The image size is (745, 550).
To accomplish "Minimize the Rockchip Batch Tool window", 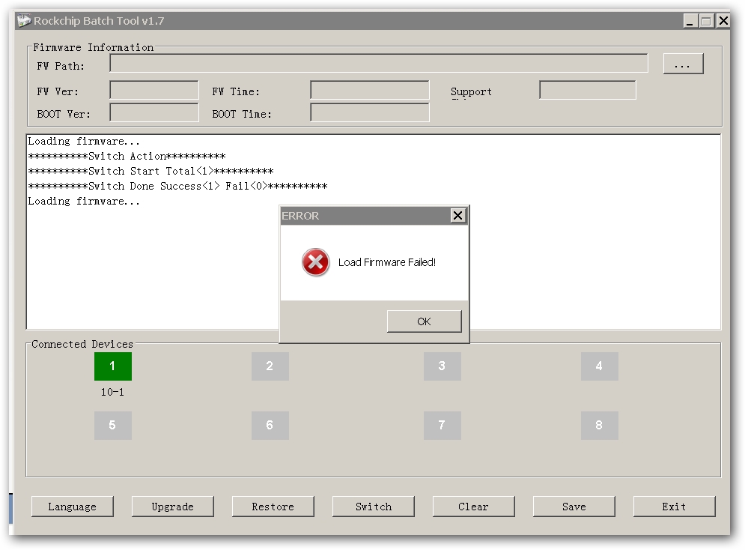I will point(690,21).
